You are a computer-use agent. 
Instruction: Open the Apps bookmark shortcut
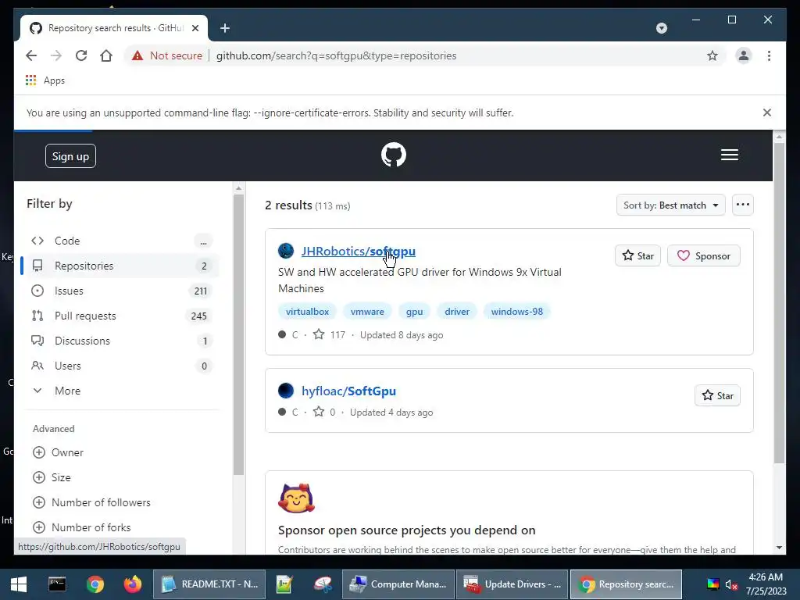coord(45,80)
